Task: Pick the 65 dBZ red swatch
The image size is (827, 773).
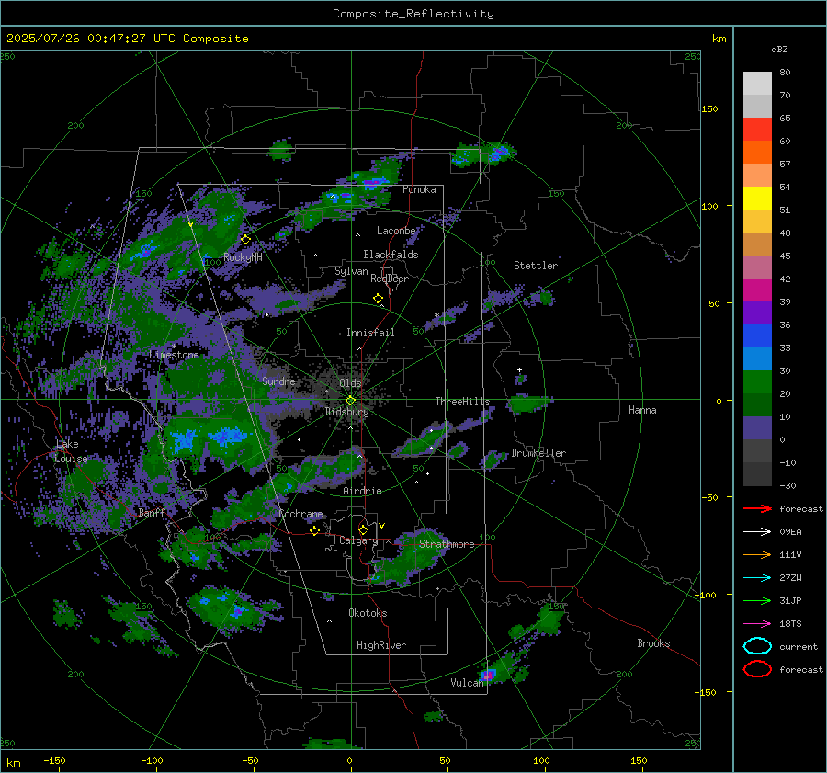Action: tap(757, 130)
